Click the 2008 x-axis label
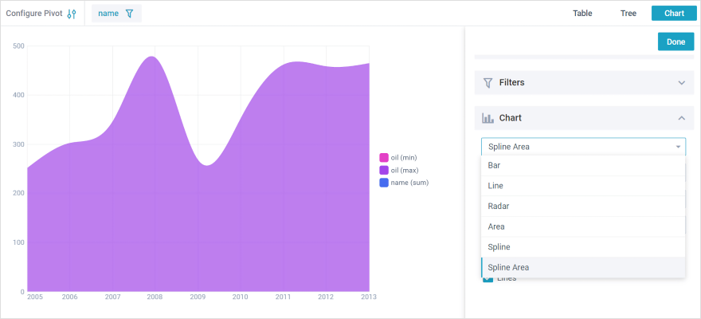This screenshot has height=319, width=701. 155,297
